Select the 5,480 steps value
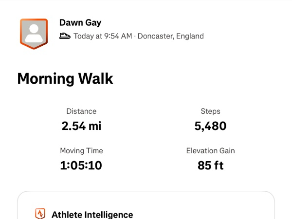This screenshot has height=219, width=292. (210, 126)
